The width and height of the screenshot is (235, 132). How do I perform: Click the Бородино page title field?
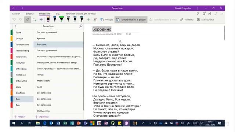(x=102, y=29)
